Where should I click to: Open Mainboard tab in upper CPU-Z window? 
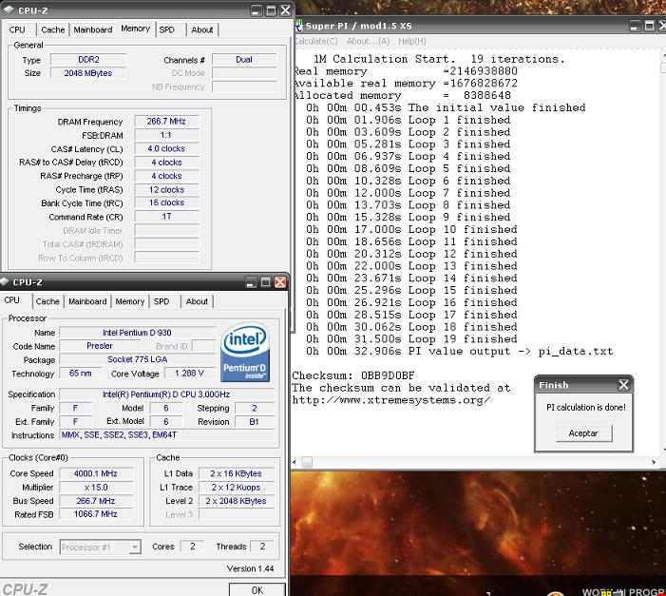point(93,29)
